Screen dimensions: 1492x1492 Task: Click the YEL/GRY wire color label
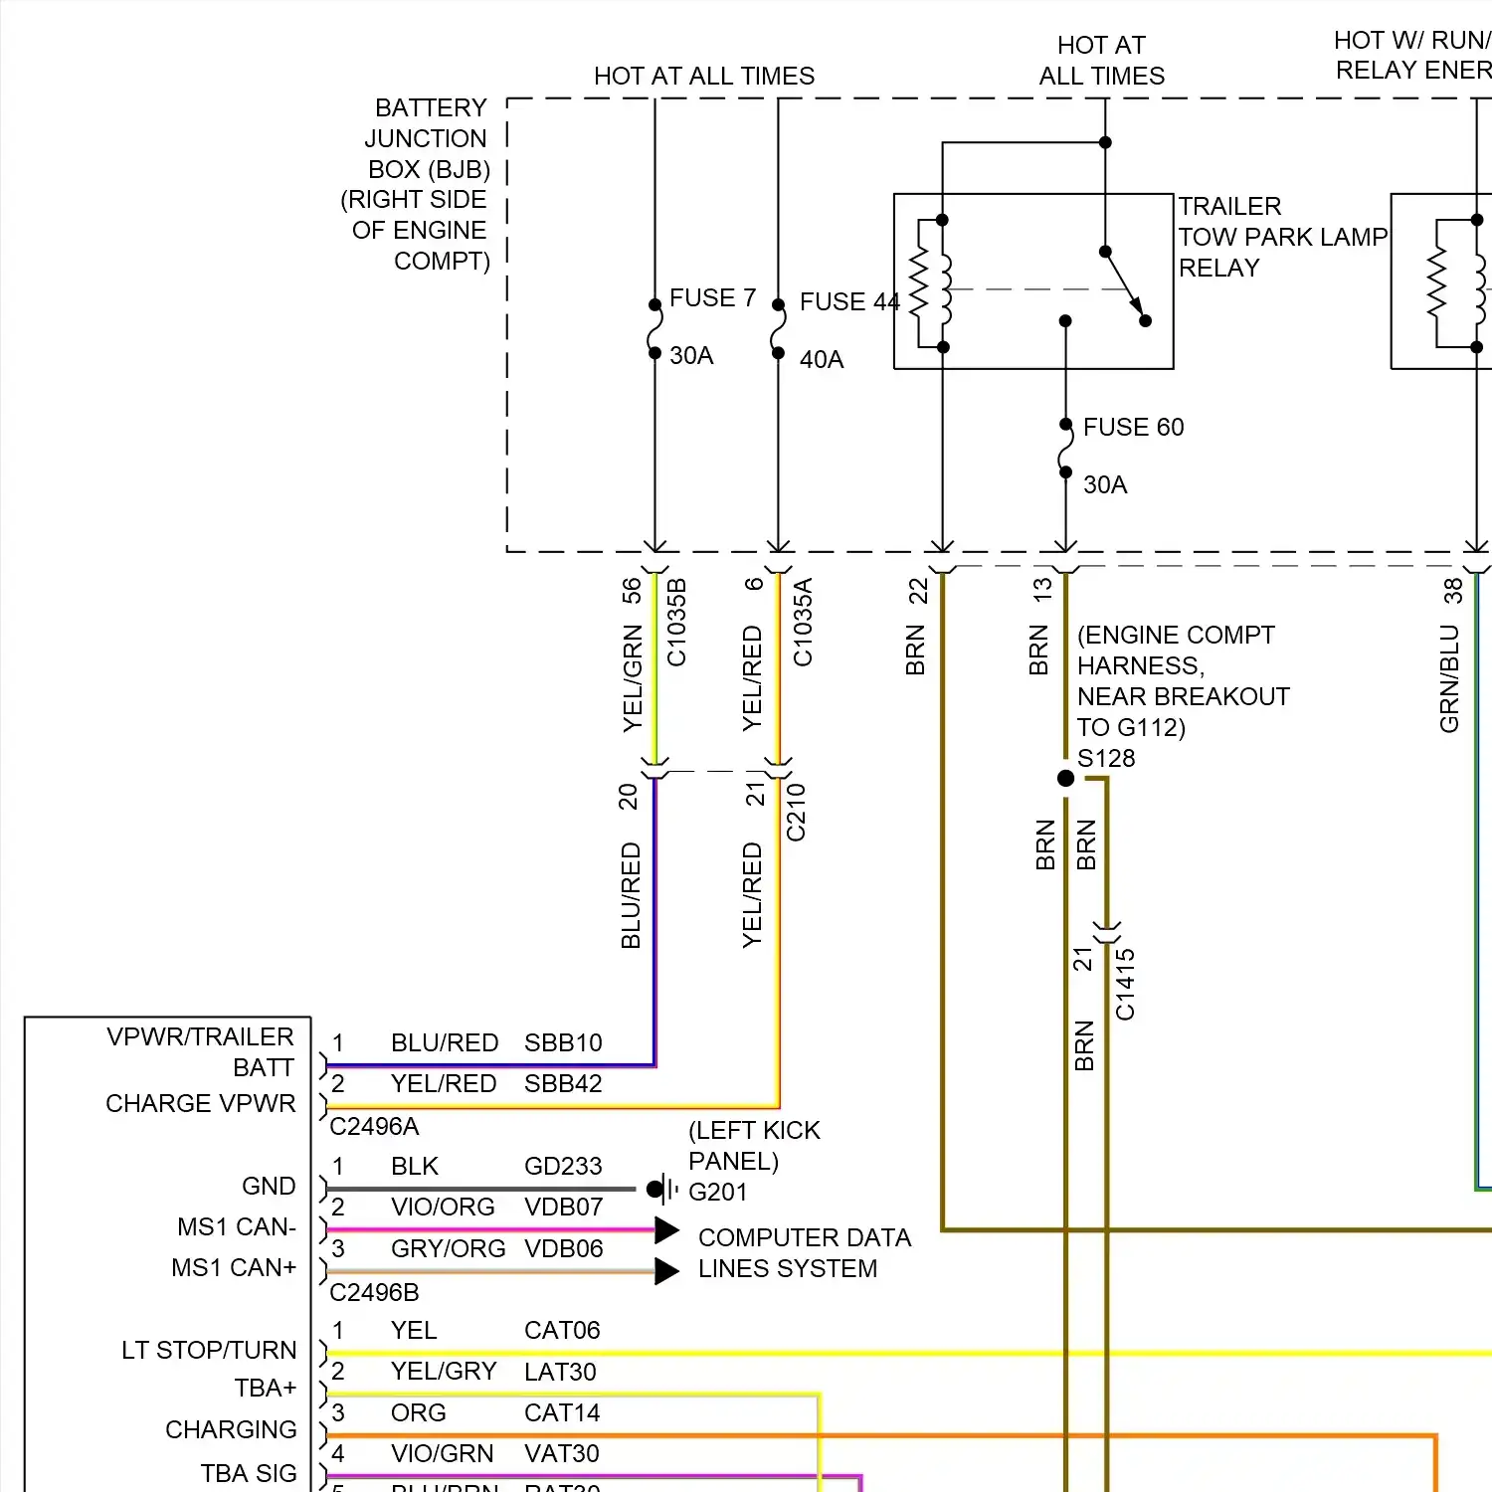(444, 1372)
